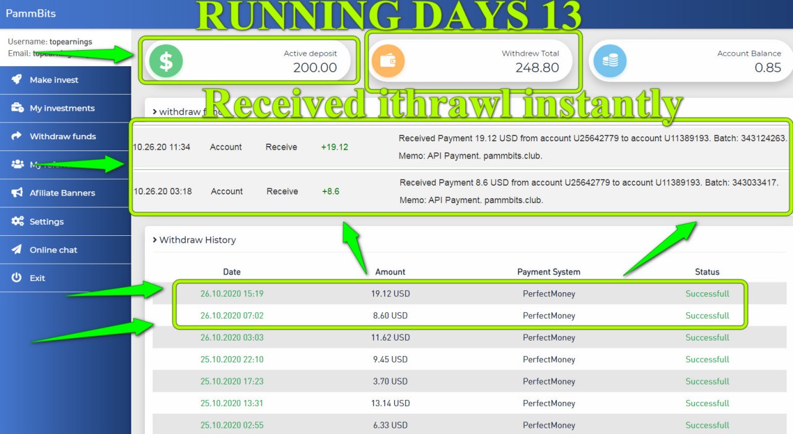Click PerfectMoney in the 3.70 USD row
Screen dimensions: 793x434
(549, 381)
